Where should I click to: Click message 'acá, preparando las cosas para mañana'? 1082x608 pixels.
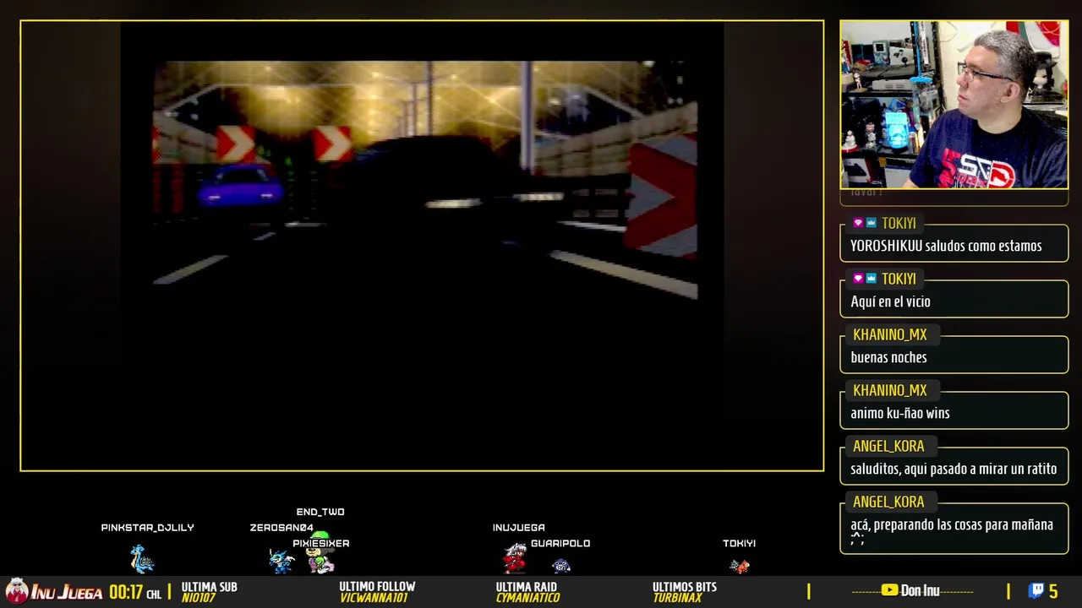click(952, 524)
